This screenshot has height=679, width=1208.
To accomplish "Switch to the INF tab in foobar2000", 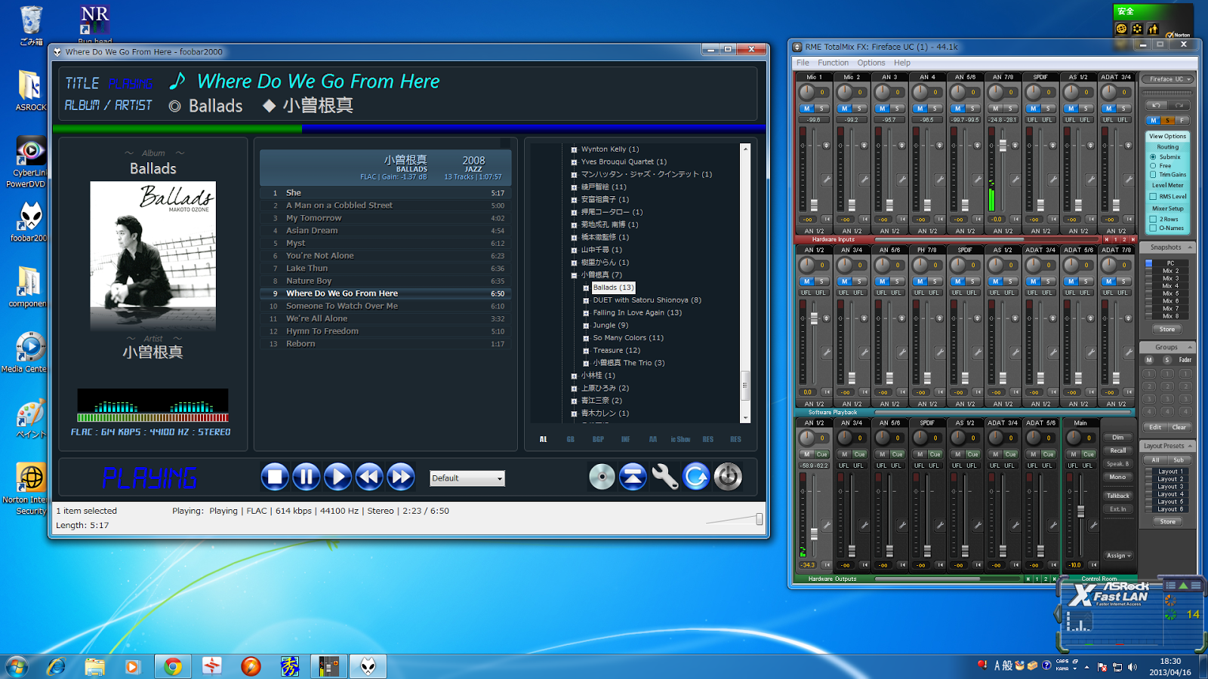I will [x=625, y=439].
